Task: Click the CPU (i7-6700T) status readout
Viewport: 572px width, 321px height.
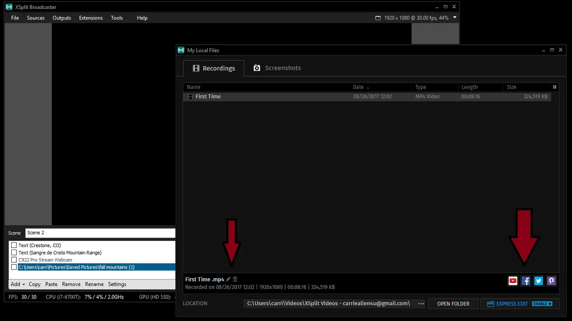Action: point(84,297)
